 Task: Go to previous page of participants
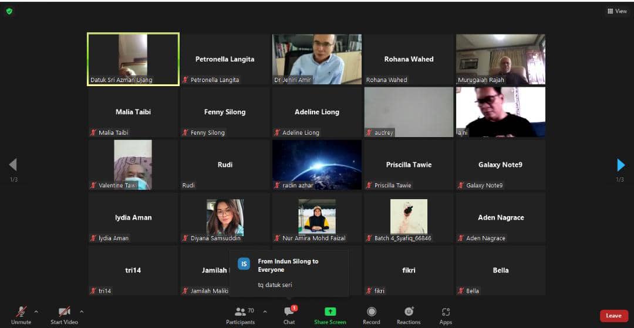click(13, 165)
